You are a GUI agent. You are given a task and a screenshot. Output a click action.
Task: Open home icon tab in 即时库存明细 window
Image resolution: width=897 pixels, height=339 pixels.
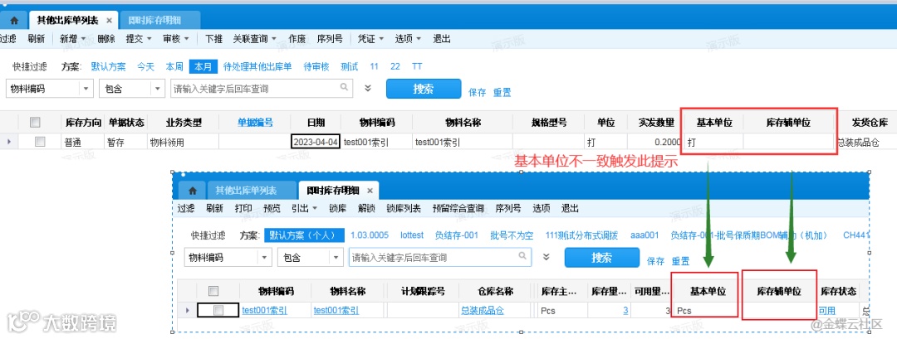tap(193, 190)
